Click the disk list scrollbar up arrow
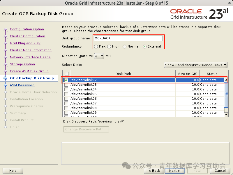The width and height of the screenshot is (233, 175). point(226,80)
